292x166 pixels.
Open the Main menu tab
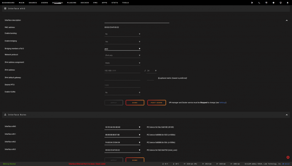22,3
